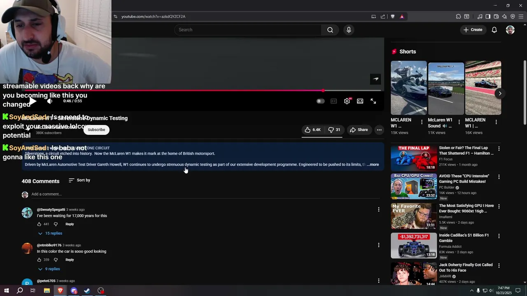Play the video with the play button

(x=33, y=101)
